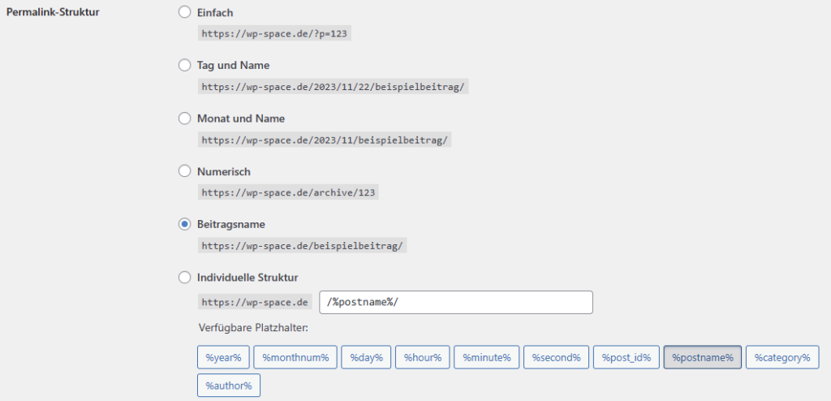Click the %second% placeholder button
Viewport: 831px width, 401px height.
(x=557, y=357)
